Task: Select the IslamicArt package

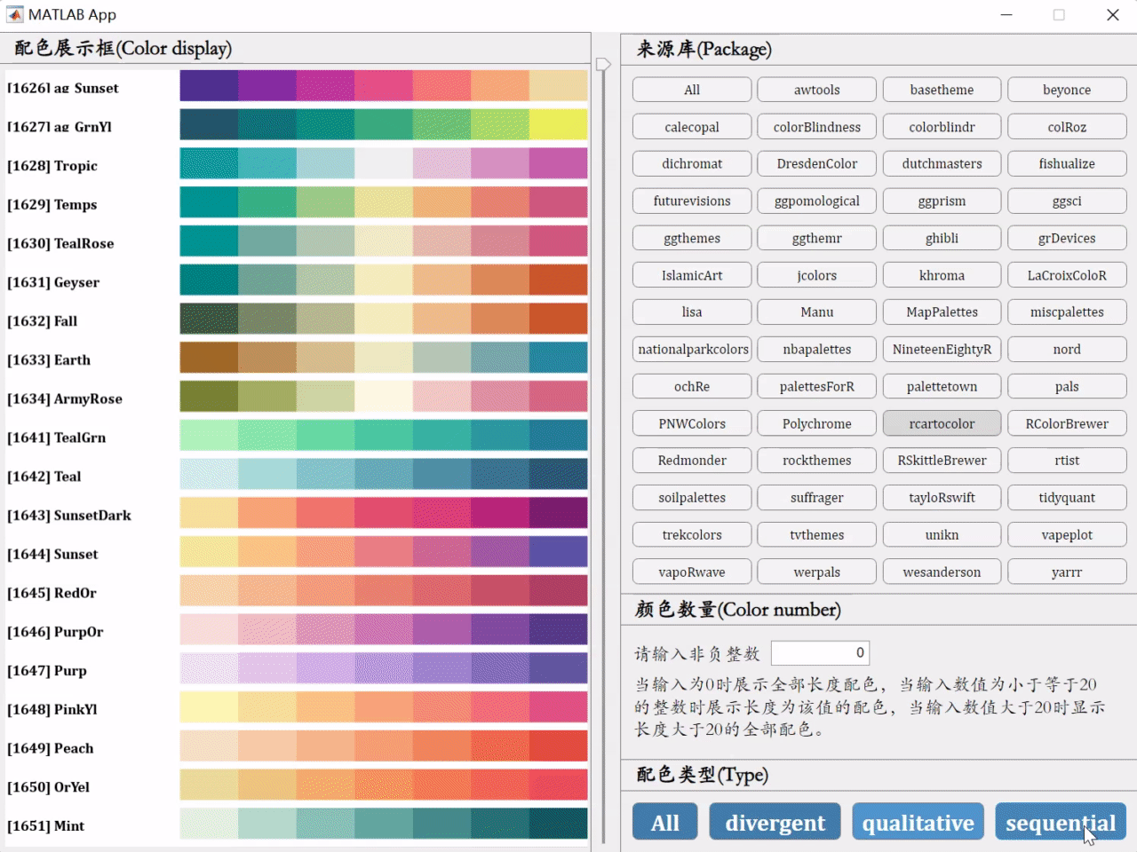Action: (692, 275)
